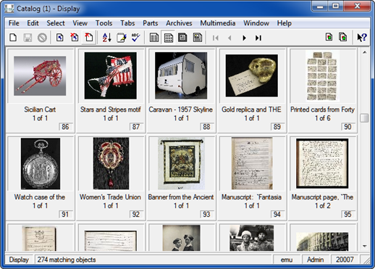Click the single page red-green icon
375x269 pixels.
[329, 37]
